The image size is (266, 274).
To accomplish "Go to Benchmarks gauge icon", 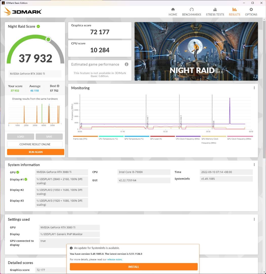I will pos(192,10).
